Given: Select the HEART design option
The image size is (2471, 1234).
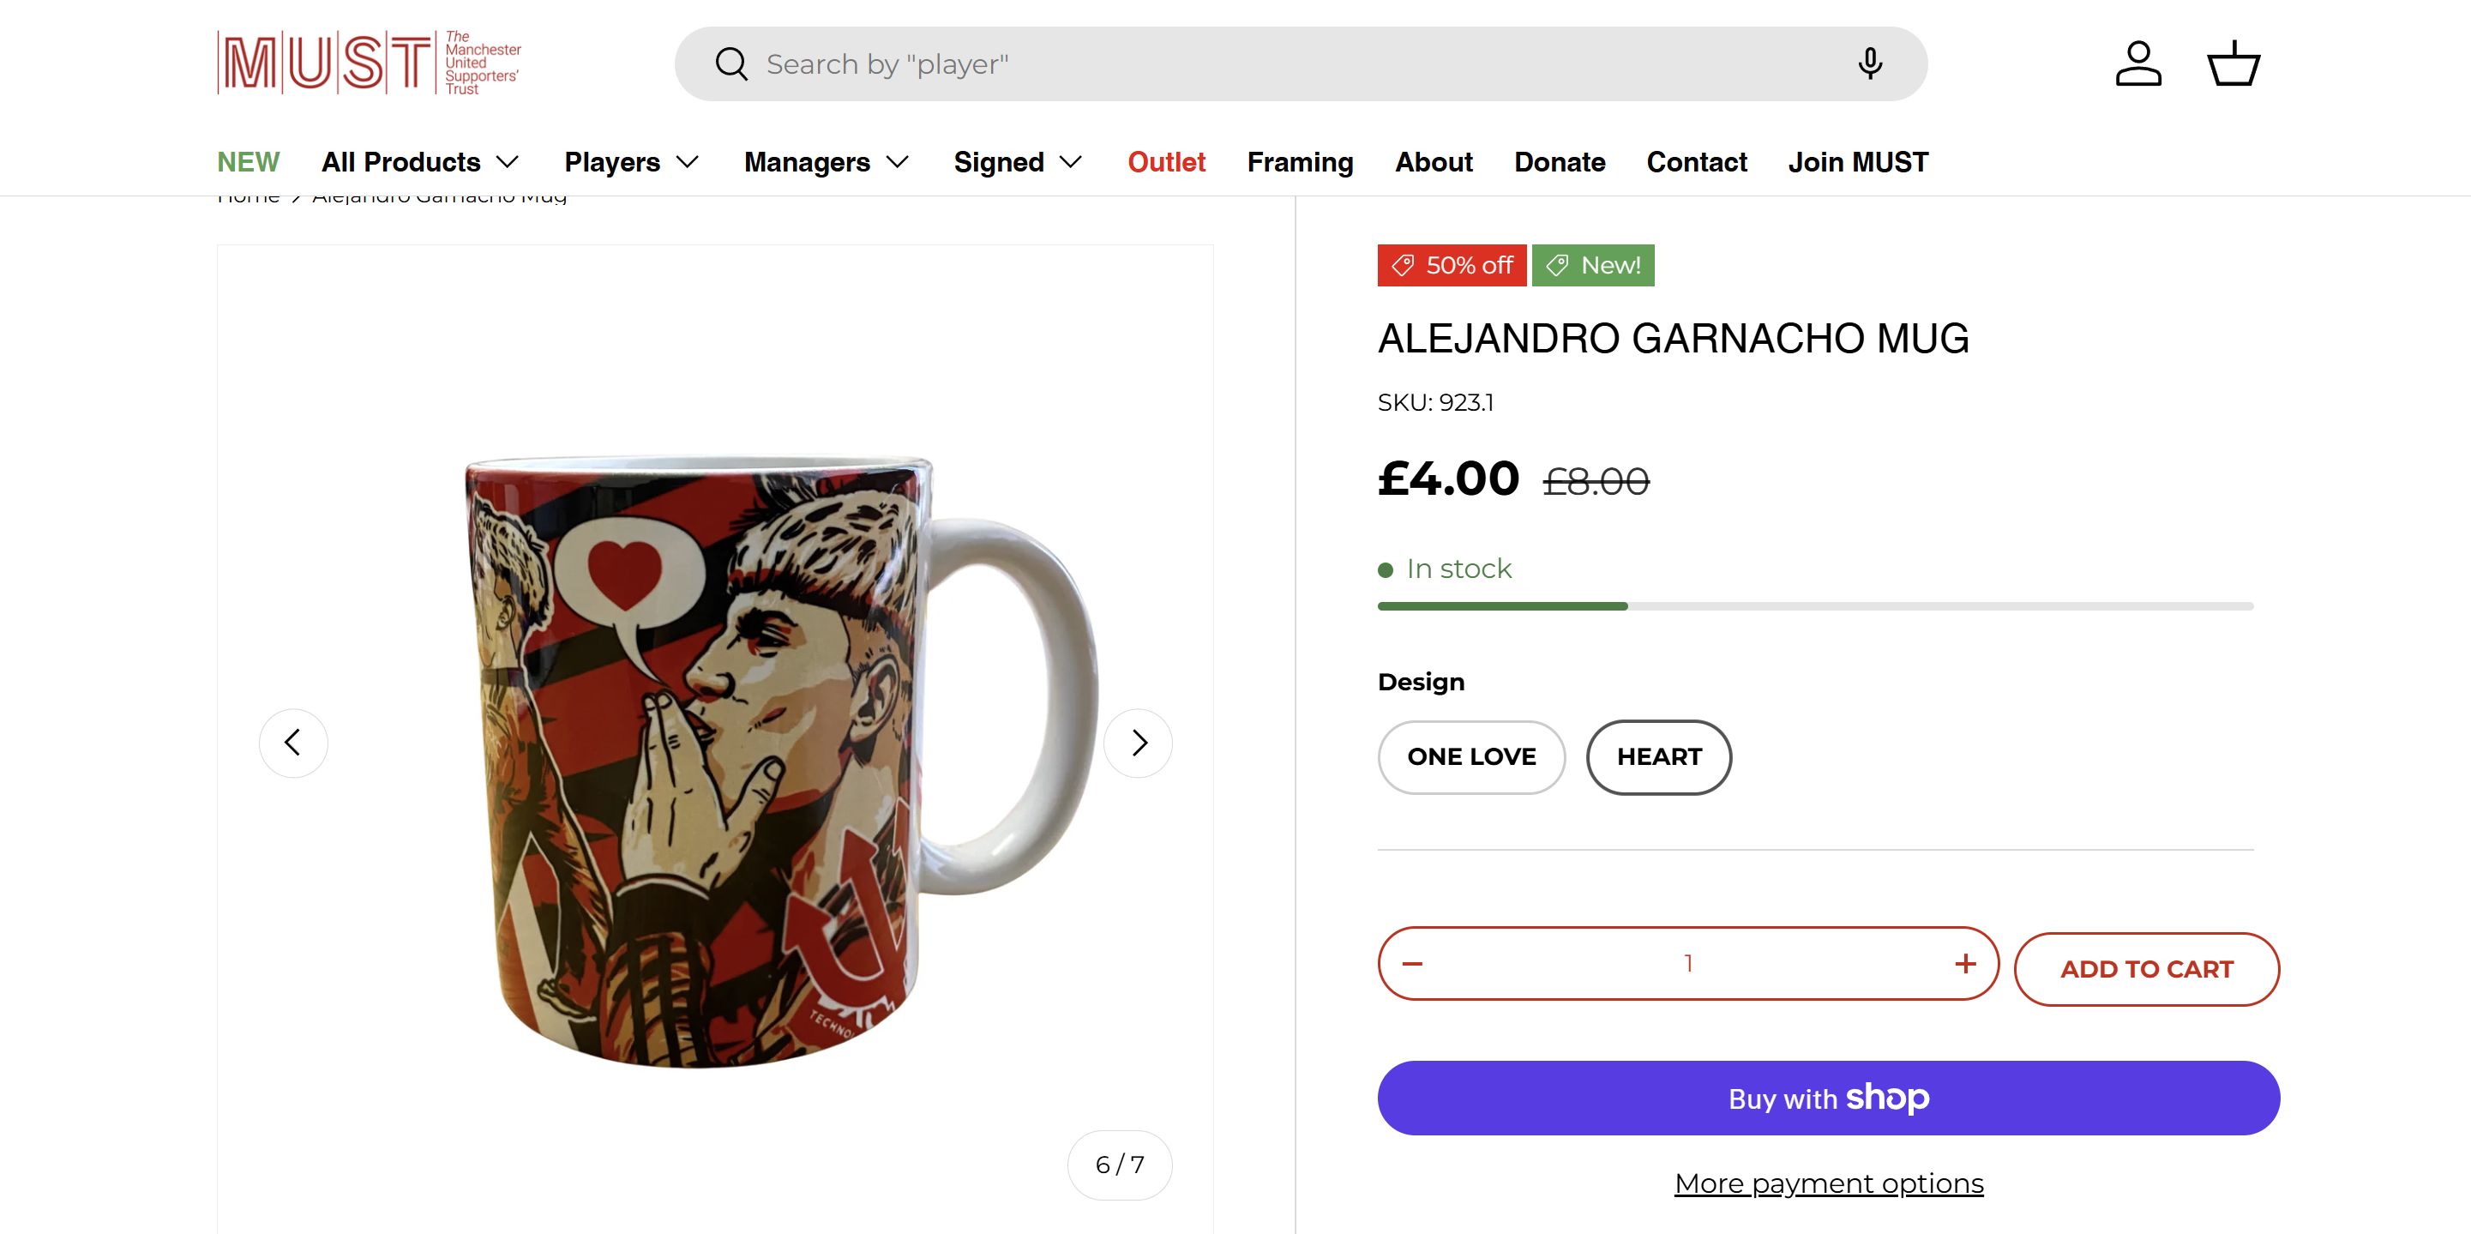Looking at the screenshot, I should pos(1658,757).
